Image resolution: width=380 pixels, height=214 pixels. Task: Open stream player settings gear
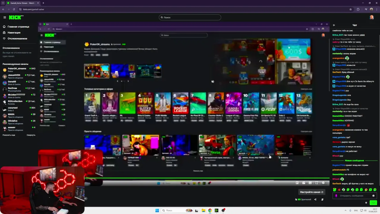pos(323,183)
